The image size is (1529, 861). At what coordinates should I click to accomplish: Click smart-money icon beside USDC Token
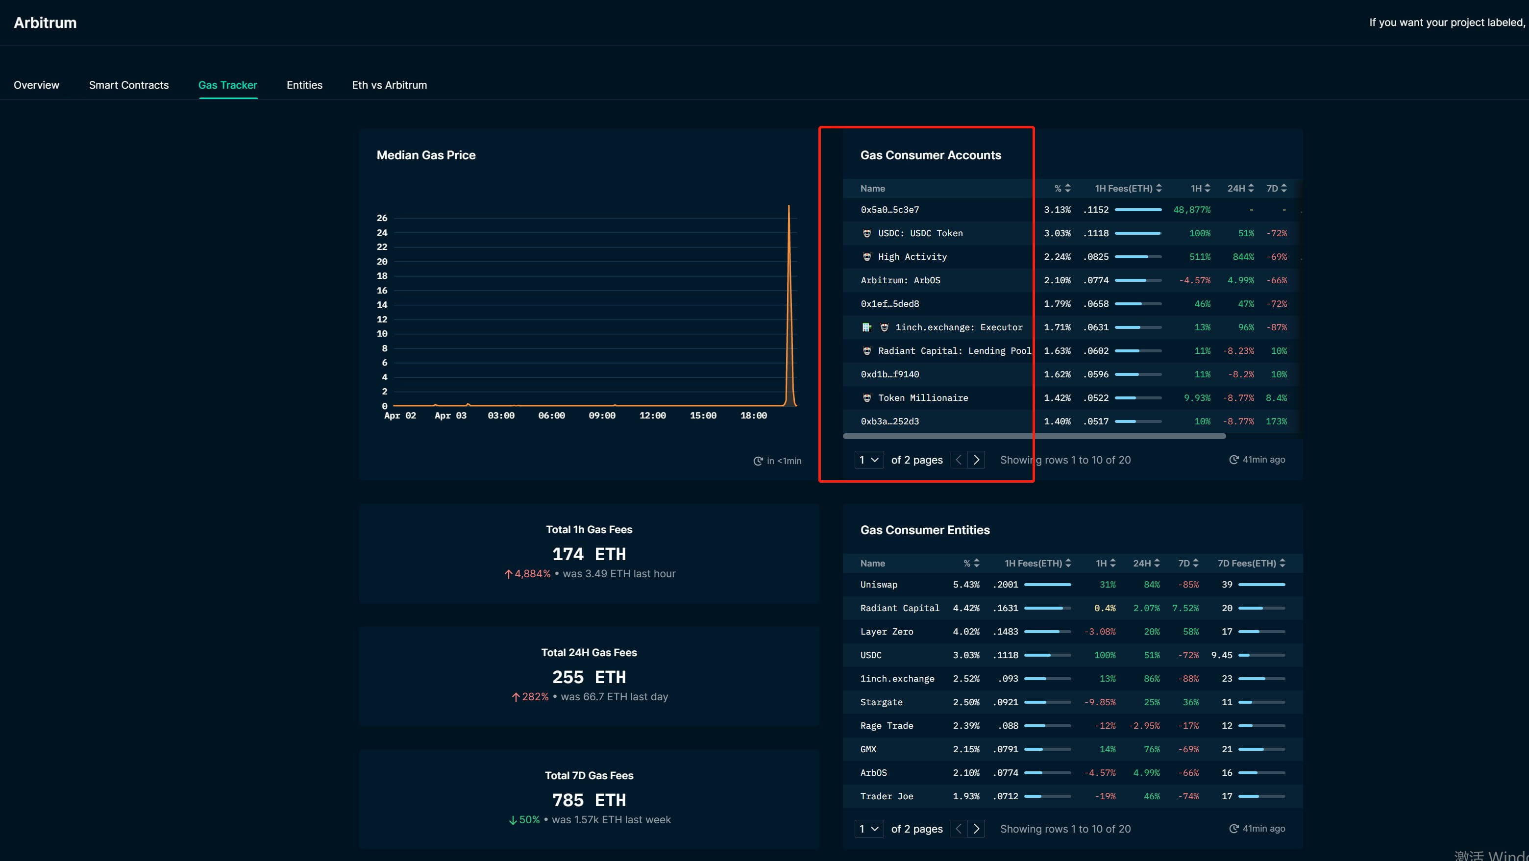[866, 233]
